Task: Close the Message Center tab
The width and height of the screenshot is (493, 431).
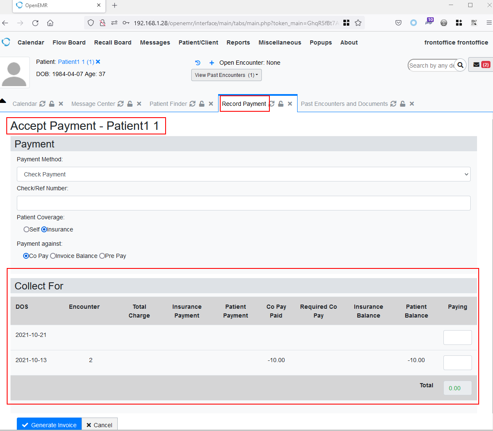Action: pyautogui.click(x=139, y=104)
